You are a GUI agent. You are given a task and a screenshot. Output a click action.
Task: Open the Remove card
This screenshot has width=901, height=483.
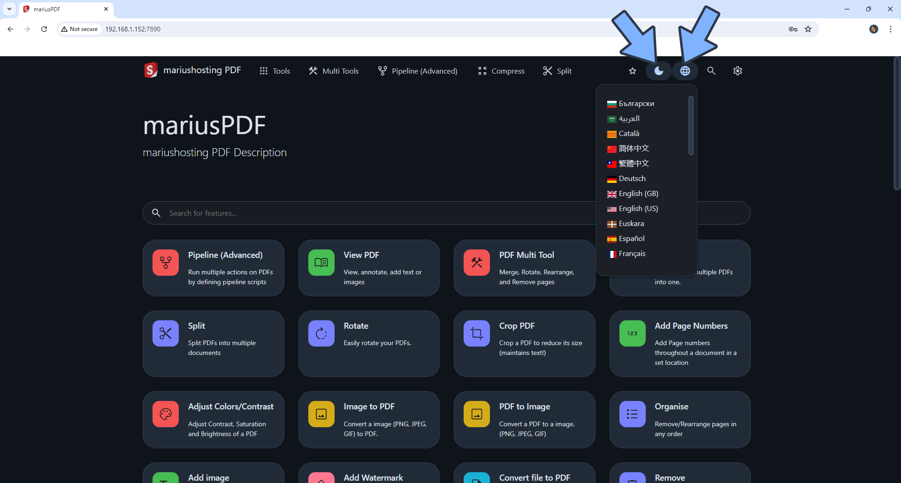[x=680, y=473]
